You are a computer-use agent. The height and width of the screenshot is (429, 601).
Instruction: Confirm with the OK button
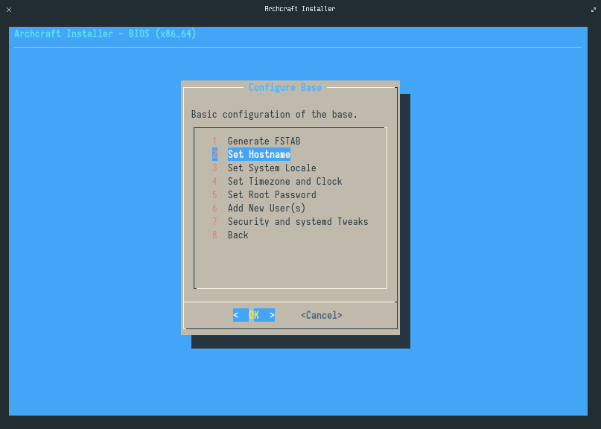(x=254, y=315)
